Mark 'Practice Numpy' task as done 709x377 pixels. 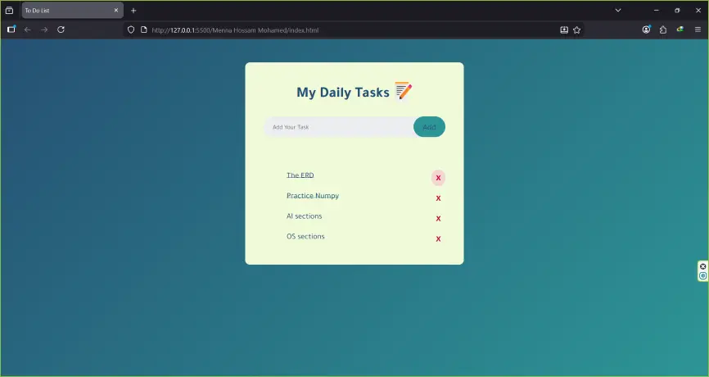313,196
